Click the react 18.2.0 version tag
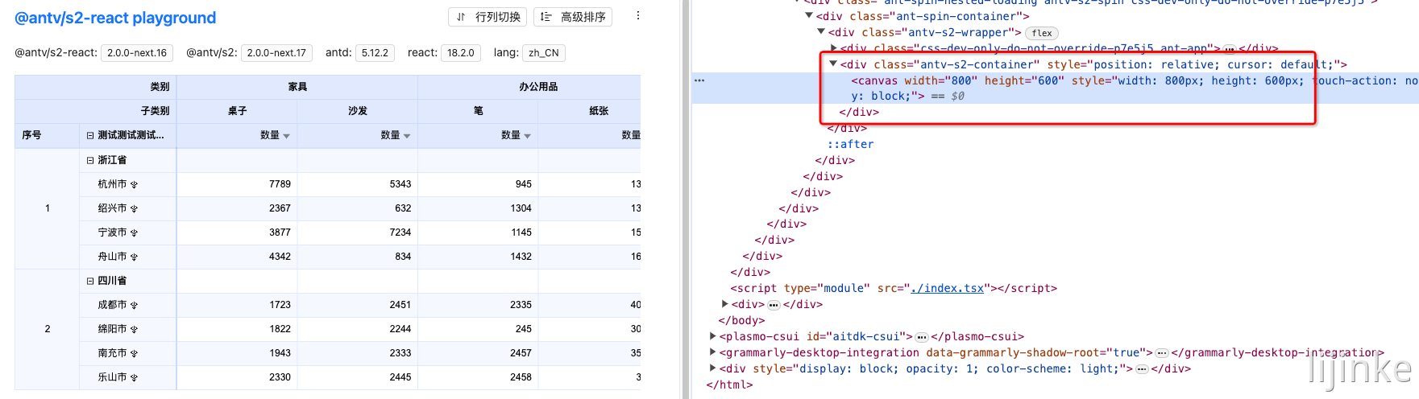This screenshot has width=1419, height=399. (461, 53)
